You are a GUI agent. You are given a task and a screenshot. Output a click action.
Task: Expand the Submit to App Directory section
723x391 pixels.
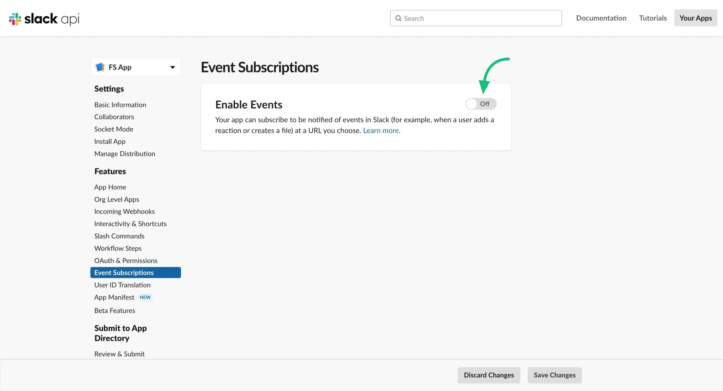[120, 333]
